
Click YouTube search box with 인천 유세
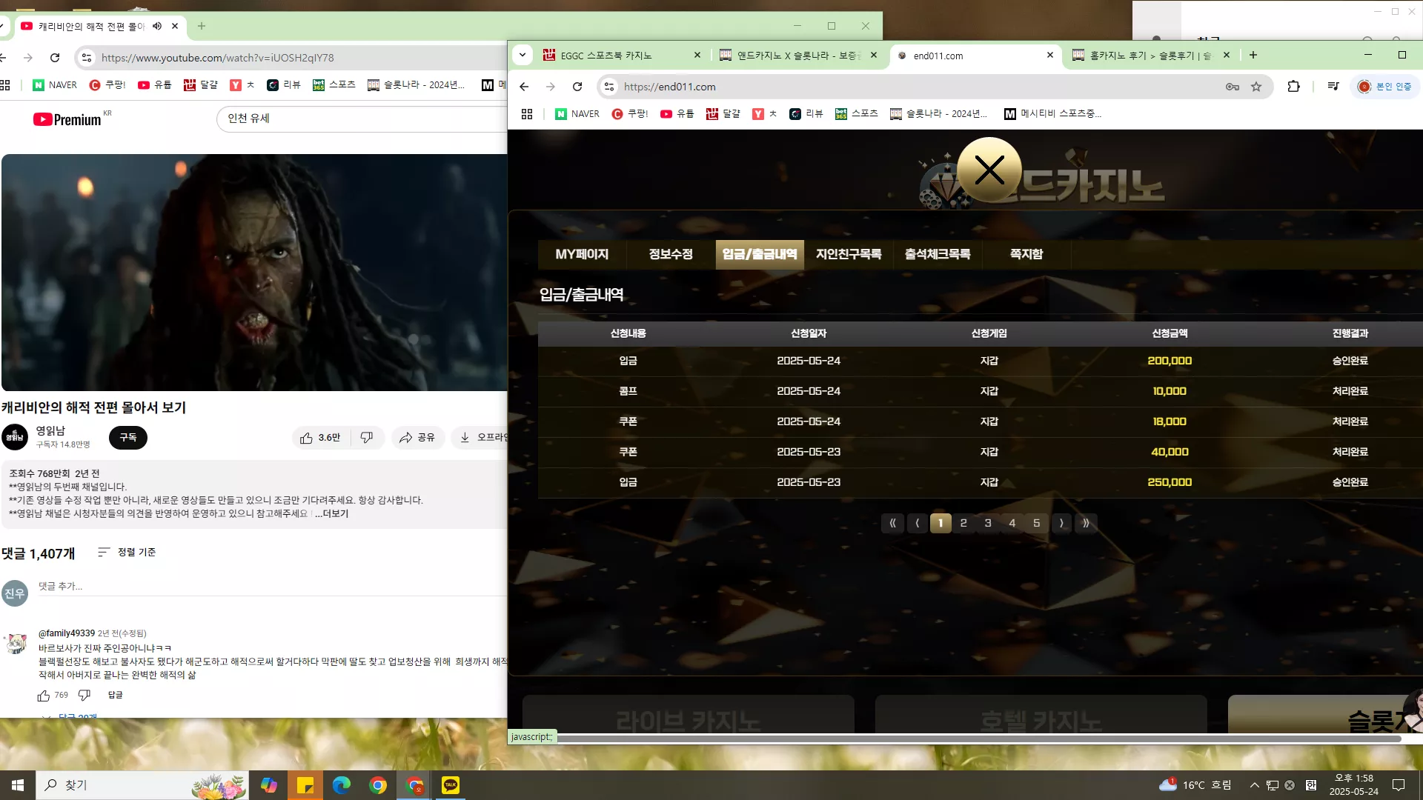363,119
